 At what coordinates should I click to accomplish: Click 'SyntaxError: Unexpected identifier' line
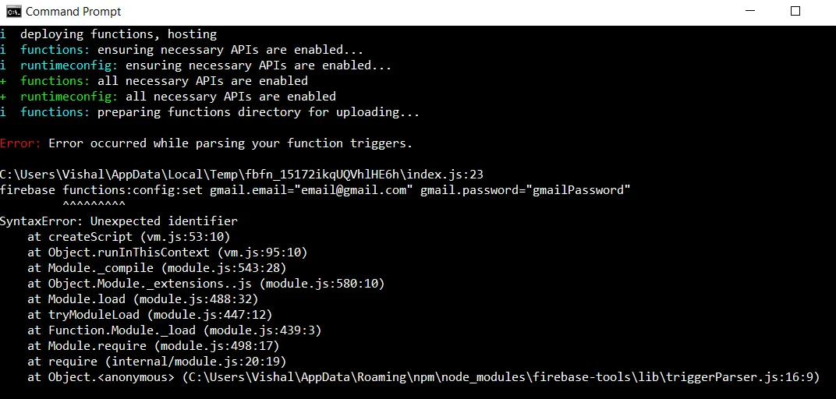pos(119,221)
